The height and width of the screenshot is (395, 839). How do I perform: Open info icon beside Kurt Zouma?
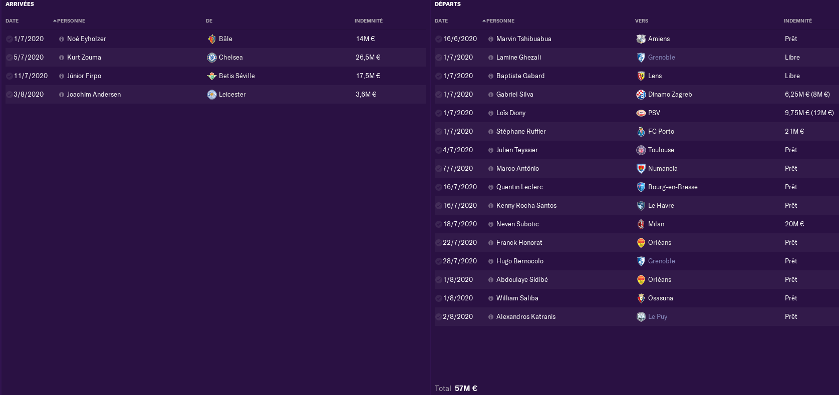point(62,58)
